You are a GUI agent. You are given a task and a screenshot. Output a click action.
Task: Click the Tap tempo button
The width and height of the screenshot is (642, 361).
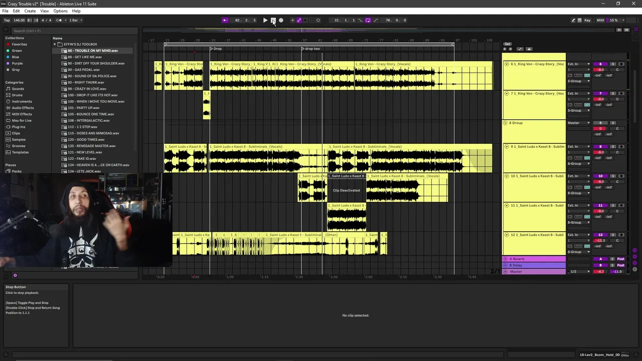[x=7, y=20]
